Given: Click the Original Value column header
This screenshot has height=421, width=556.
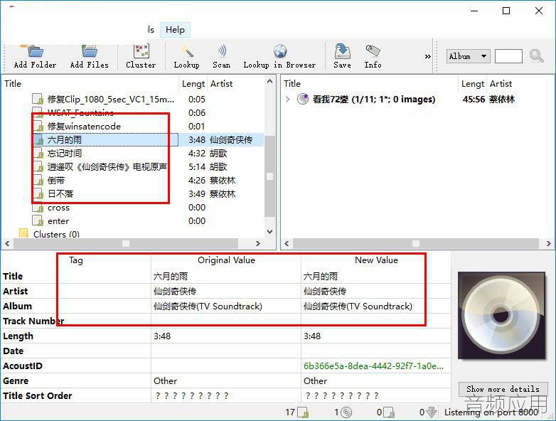Looking at the screenshot, I should point(226,260).
